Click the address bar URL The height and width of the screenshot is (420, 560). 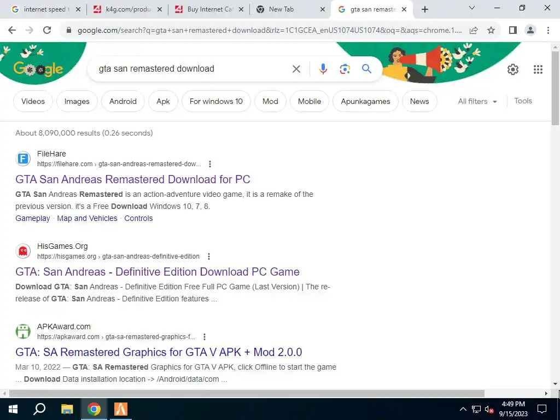coord(270,31)
